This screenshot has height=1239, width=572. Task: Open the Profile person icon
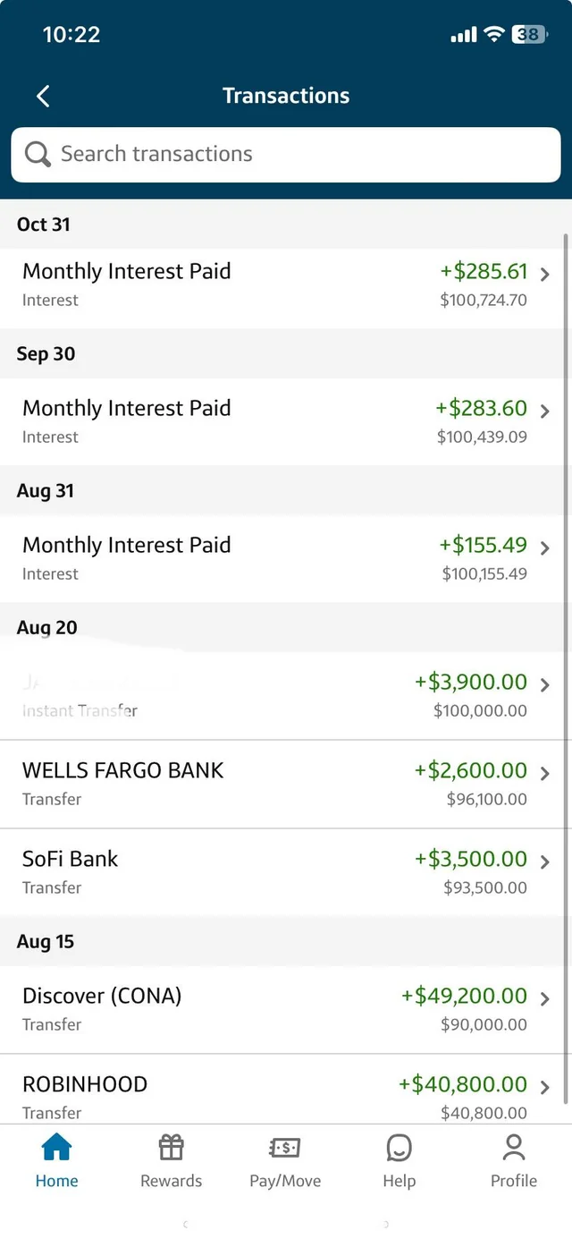pos(514,1147)
